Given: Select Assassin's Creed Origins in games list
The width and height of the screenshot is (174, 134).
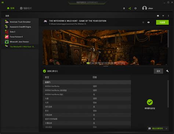Looking at the screenshot, I should click(20, 27).
